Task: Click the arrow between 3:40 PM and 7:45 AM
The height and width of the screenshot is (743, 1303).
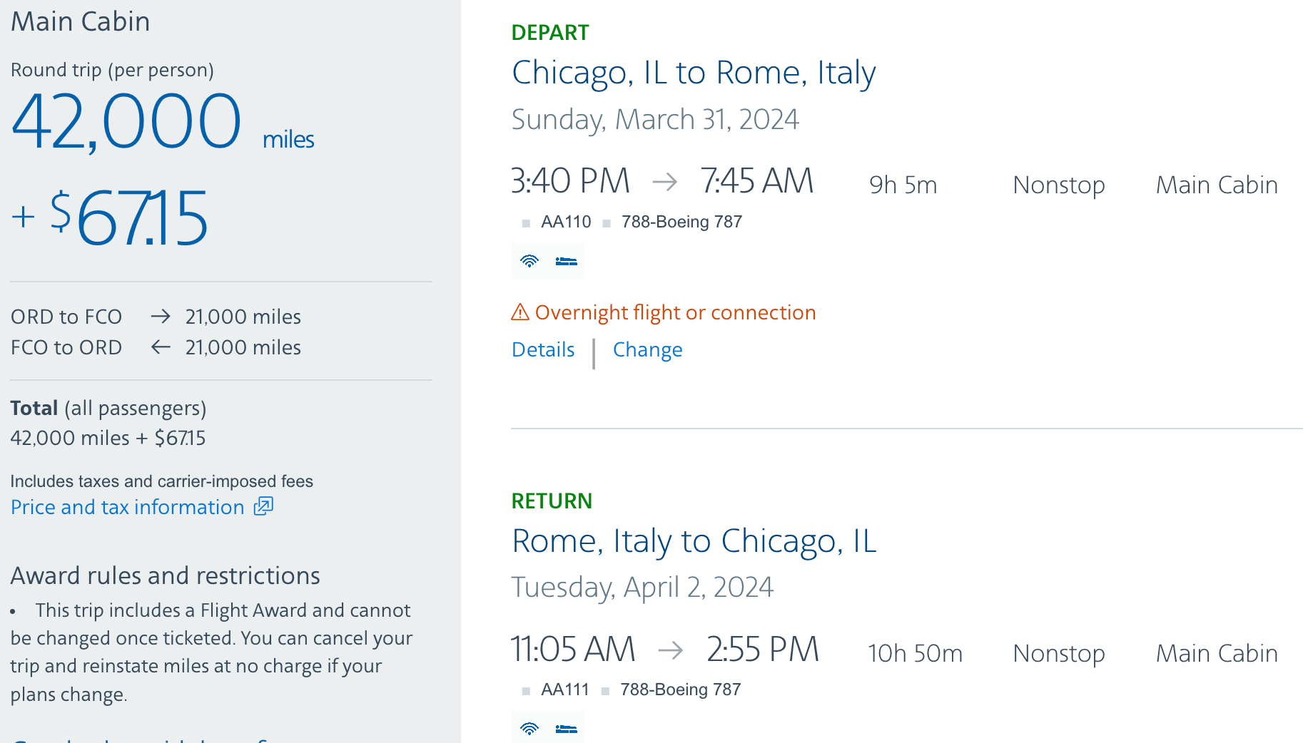Action: [666, 182]
